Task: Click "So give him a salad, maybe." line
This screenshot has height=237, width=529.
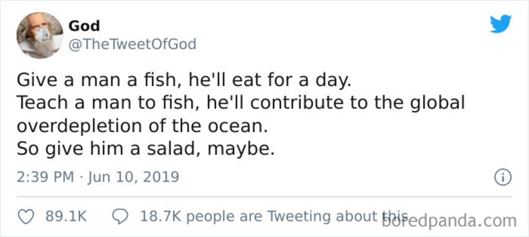Action: (144, 148)
